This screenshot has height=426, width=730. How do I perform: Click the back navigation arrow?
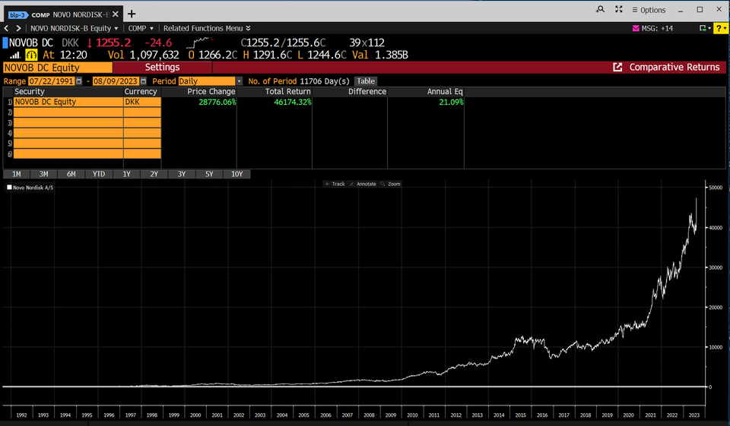coord(7,28)
